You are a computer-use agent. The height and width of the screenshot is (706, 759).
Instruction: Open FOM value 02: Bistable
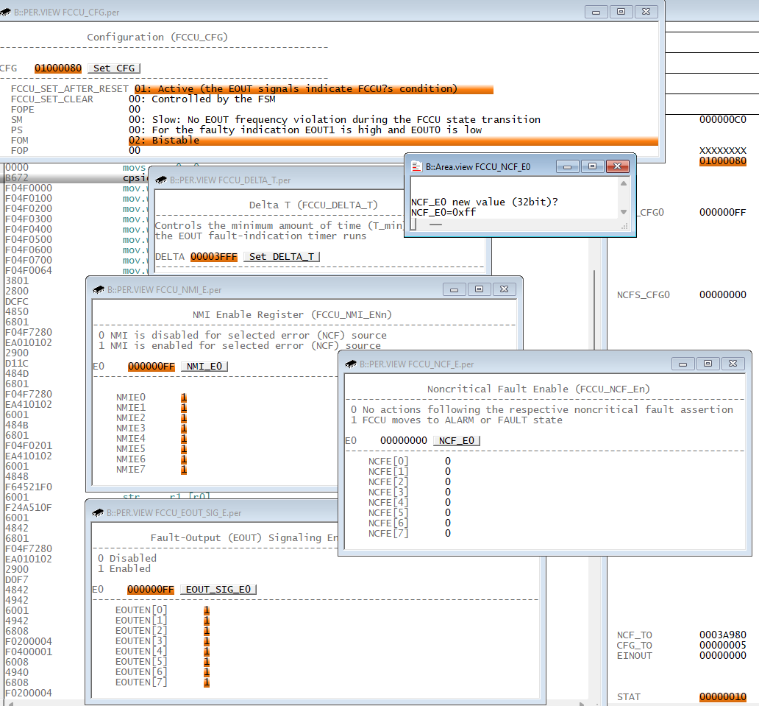tap(393, 141)
